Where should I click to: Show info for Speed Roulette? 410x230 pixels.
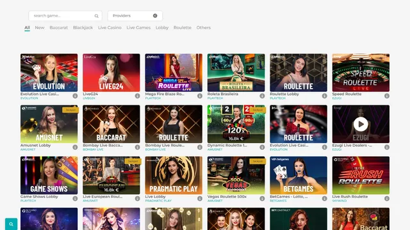point(387,96)
